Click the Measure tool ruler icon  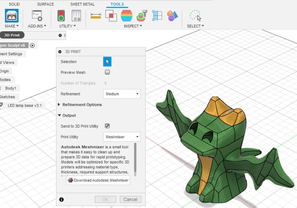(x=96, y=16)
